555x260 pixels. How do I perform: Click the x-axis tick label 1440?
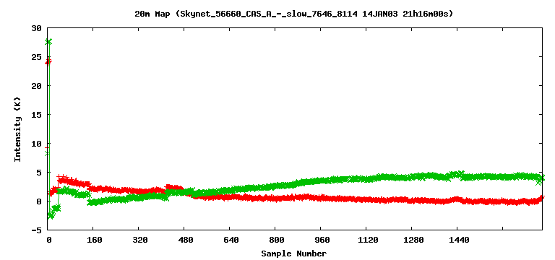[460, 240]
